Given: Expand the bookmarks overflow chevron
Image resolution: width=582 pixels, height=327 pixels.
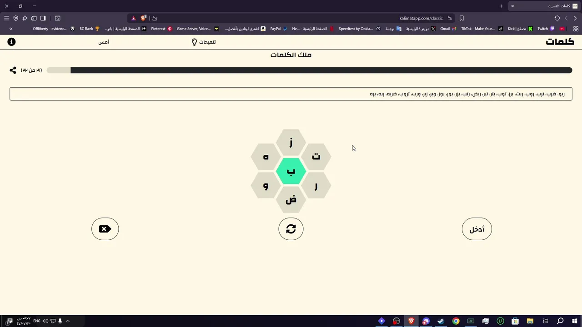Looking at the screenshot, I should coord(11,29).
